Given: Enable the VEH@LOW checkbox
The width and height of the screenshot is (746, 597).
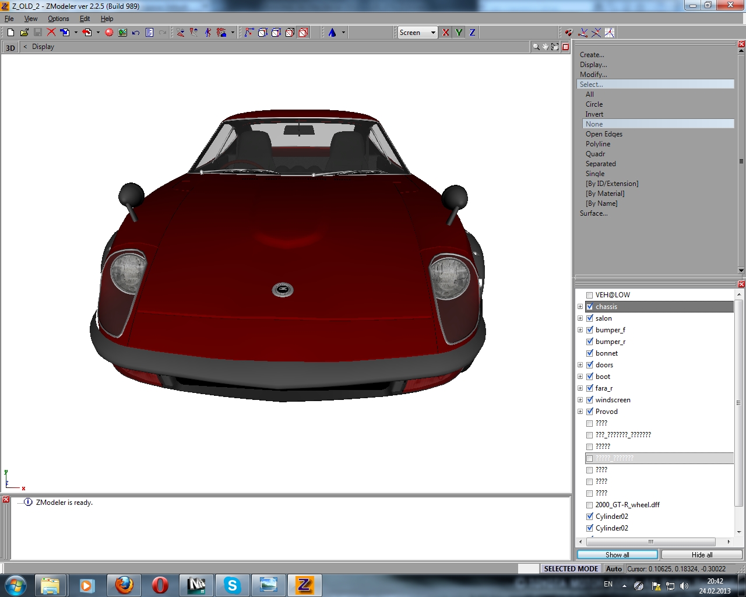Looking at the screenshot, I should coord(589,295).
